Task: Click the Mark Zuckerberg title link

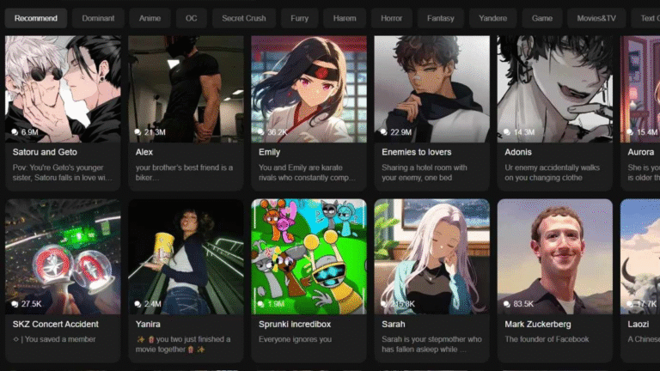Action: [538, 325]
